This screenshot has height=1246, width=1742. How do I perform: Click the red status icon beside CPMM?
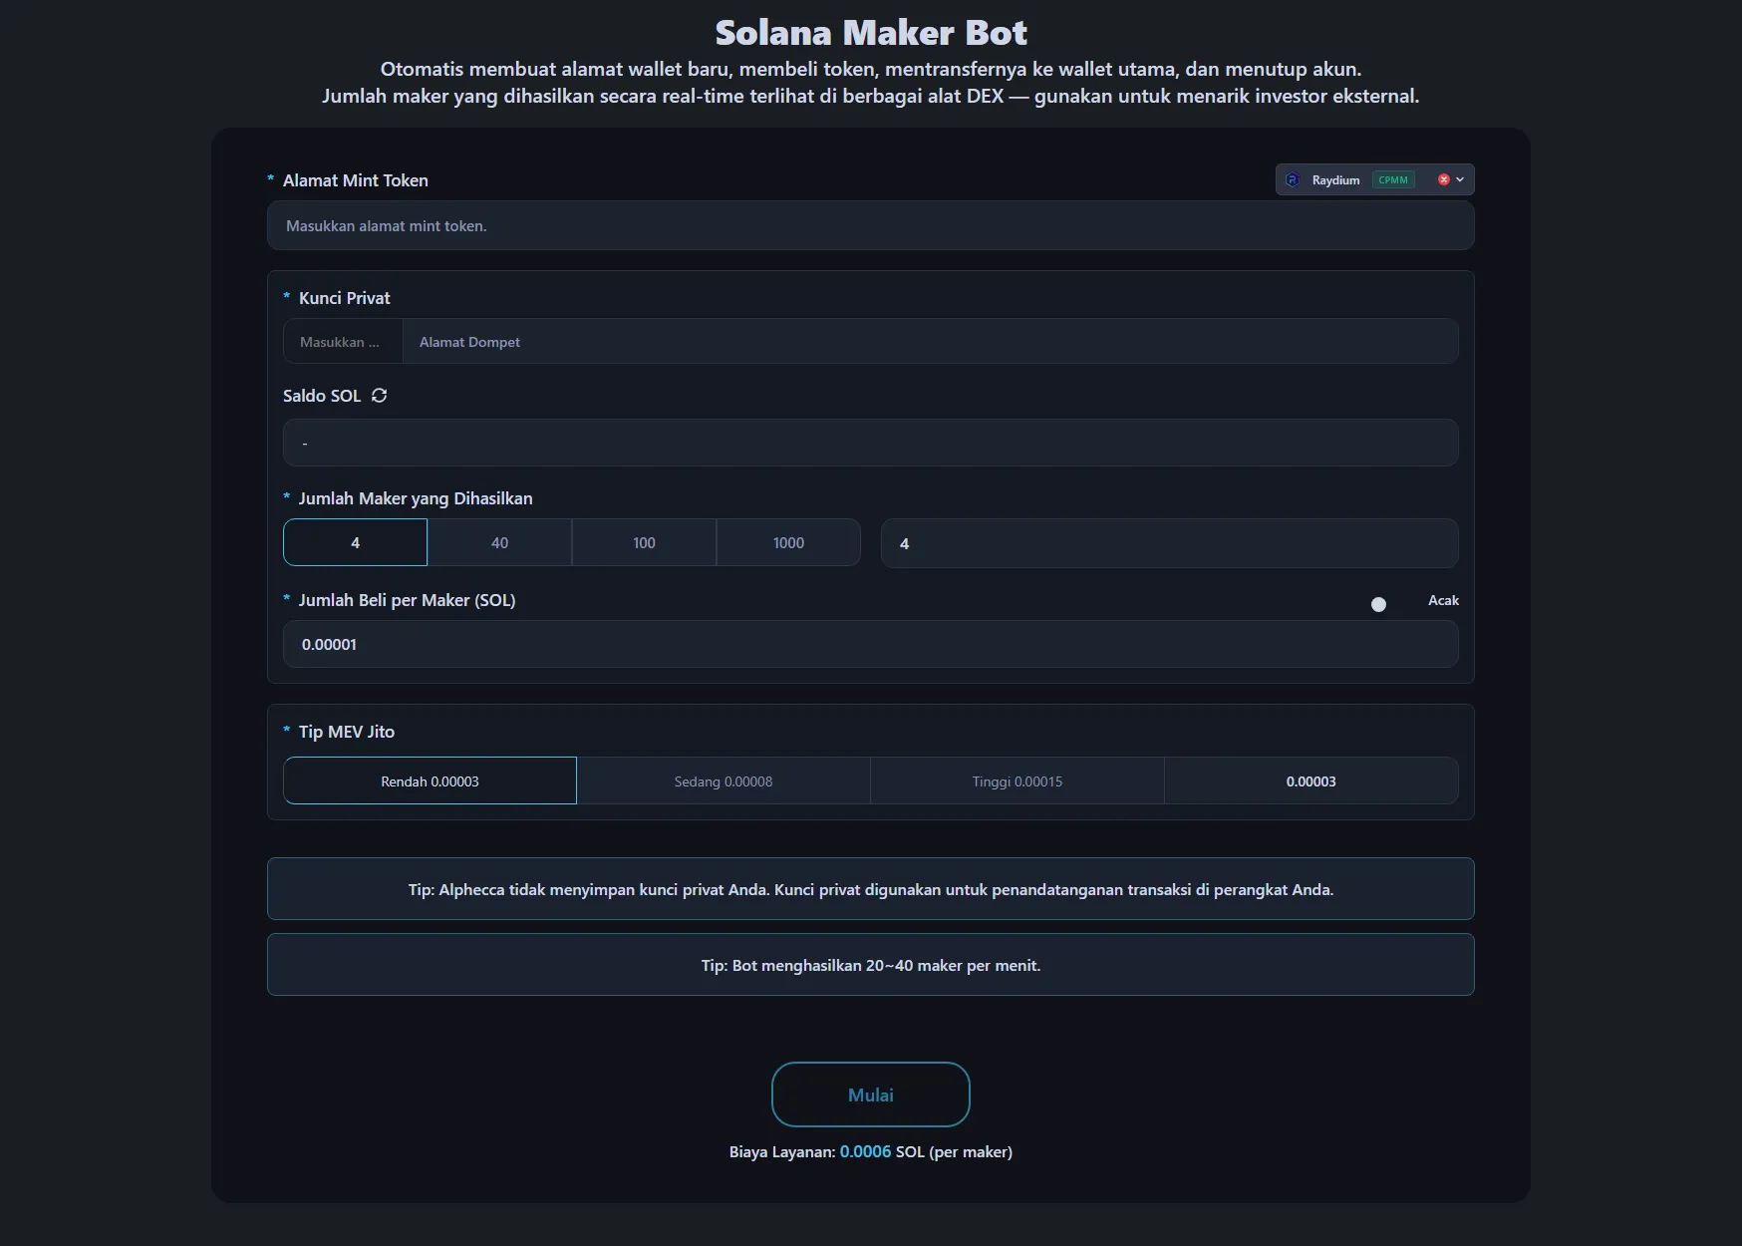tap(1443, 180)
